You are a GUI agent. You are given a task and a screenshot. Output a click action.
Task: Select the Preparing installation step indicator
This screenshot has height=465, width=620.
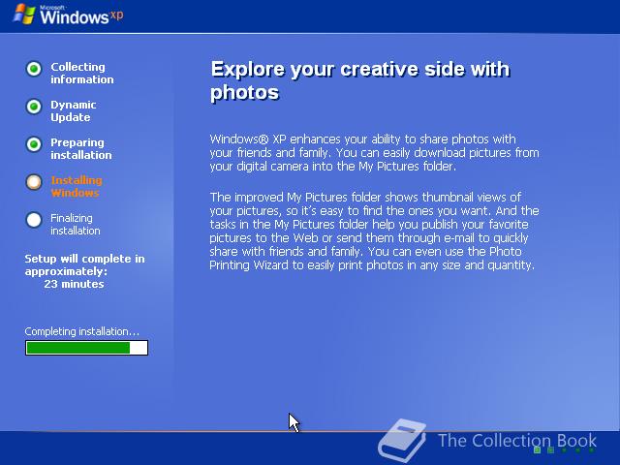point(34,144)
